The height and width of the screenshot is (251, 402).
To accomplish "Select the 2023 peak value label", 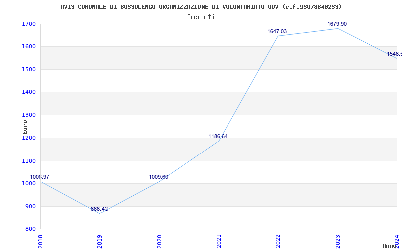I will point(337,24).
